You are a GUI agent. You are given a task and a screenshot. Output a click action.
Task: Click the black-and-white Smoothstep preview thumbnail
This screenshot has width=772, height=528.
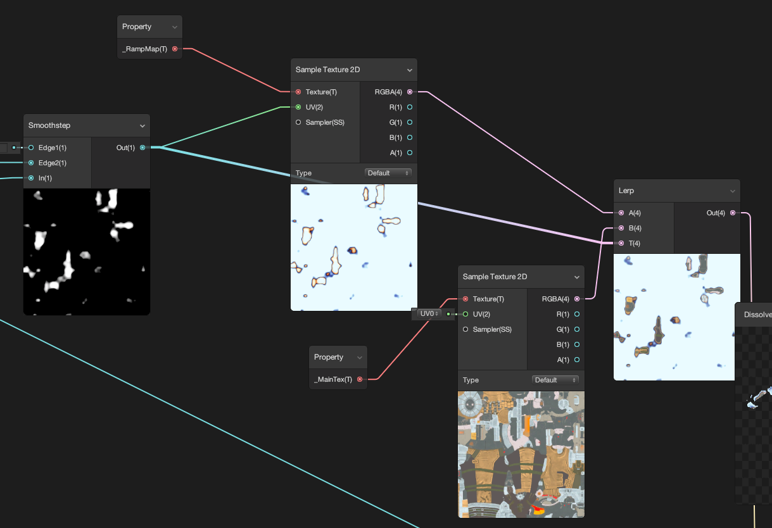click(86, 251)
